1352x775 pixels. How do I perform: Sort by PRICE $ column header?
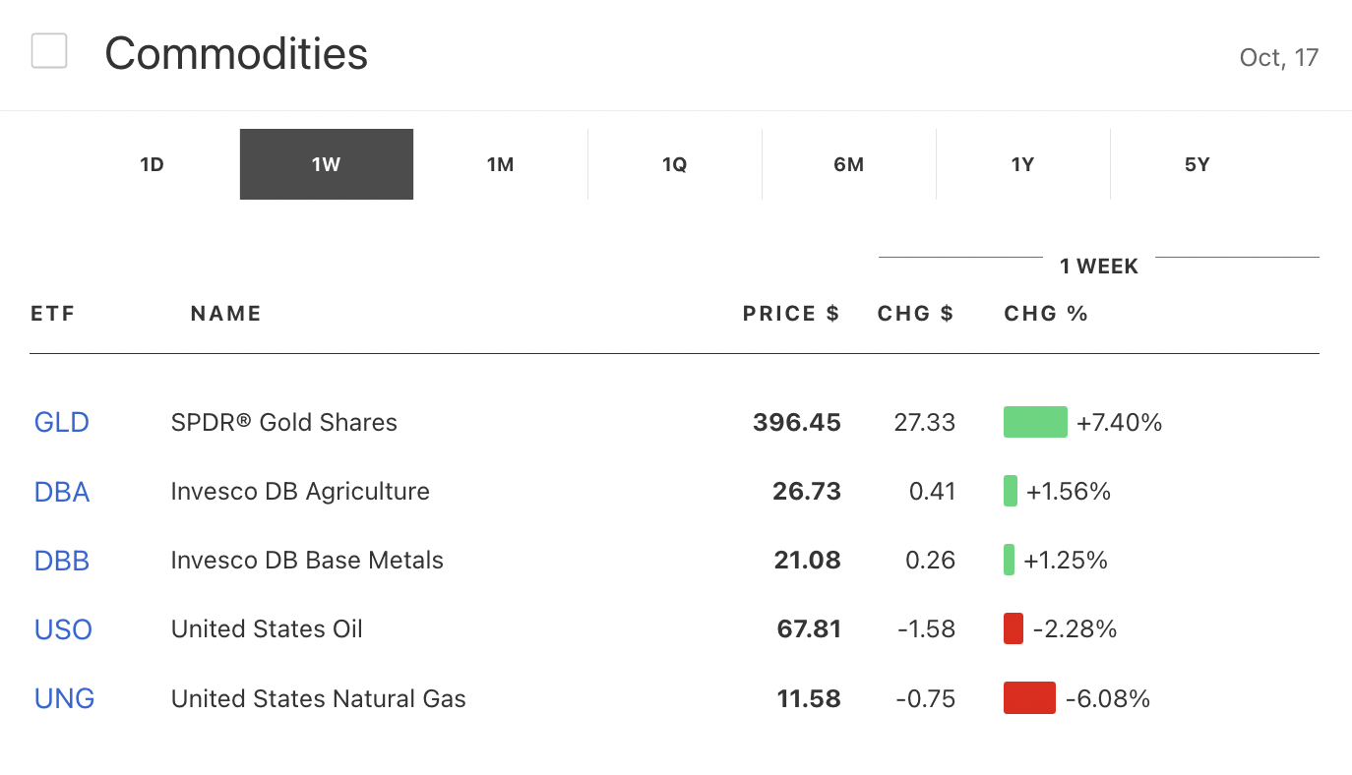click(791, 314)
